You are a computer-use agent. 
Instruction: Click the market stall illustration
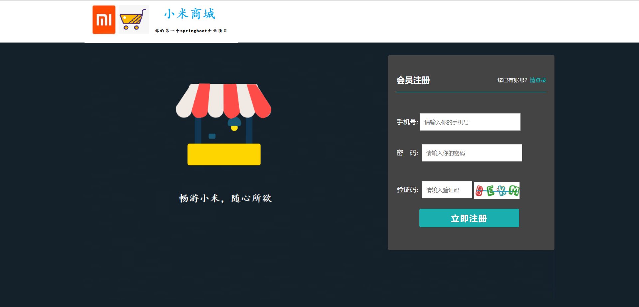tap(224, 124)
